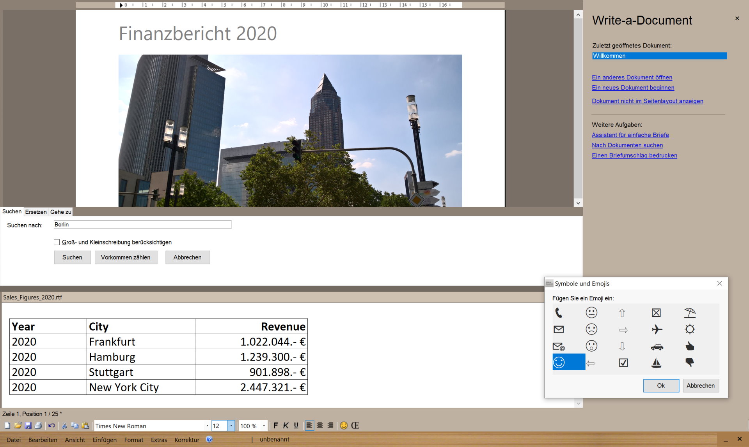This screenshot has height=447, width=749.
Task: Click inside the Suchen nach field
Action: pyautogui.click(x=142, y=225)
